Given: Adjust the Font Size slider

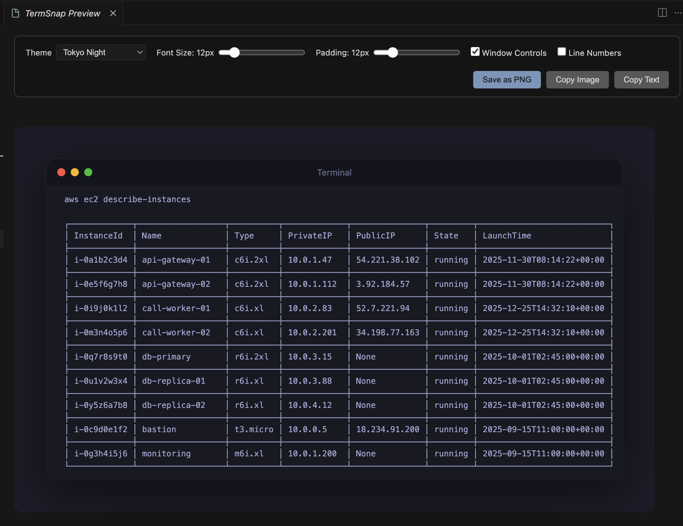Looking at the screenshot, I should [x=235, y=52].
